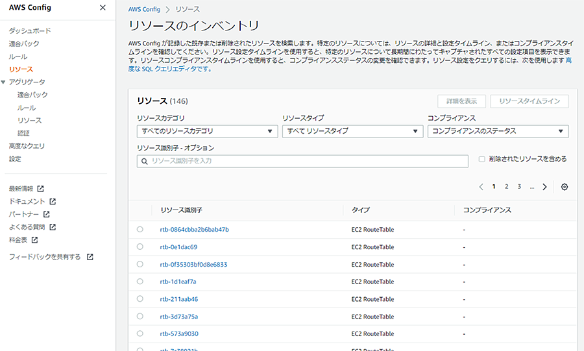Open external link icon next to パートナー

point(47,214)
